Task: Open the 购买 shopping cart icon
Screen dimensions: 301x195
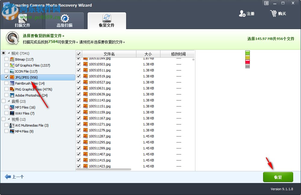Action: 274,13
